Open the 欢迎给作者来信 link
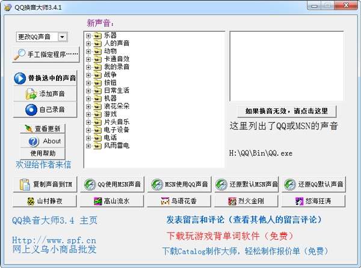Image resolution: width=361 pixels, height=268 pixels. click(43, 164)
